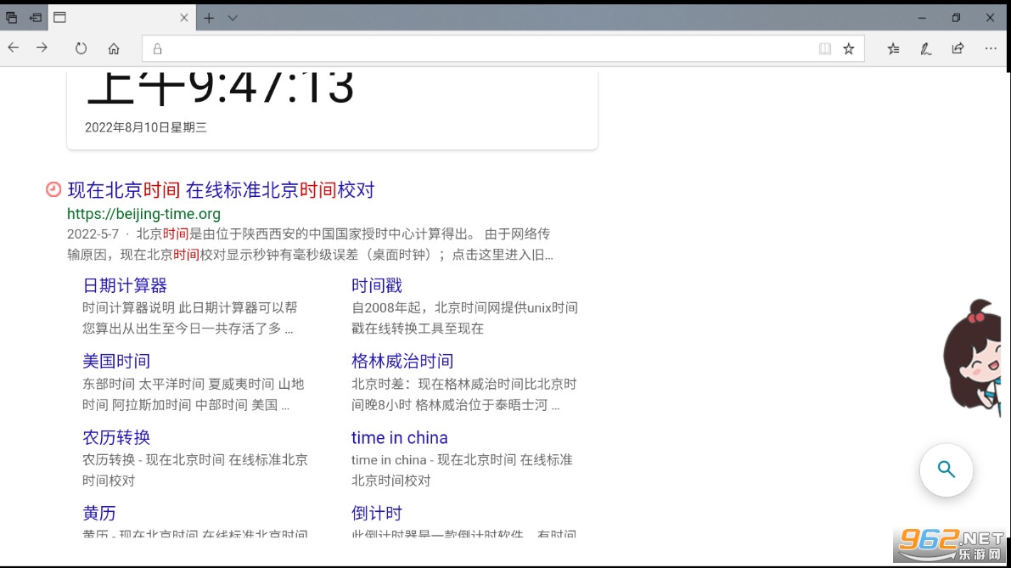Click the address bar input field
1011x568 pixels.
[x=484, y=49]
